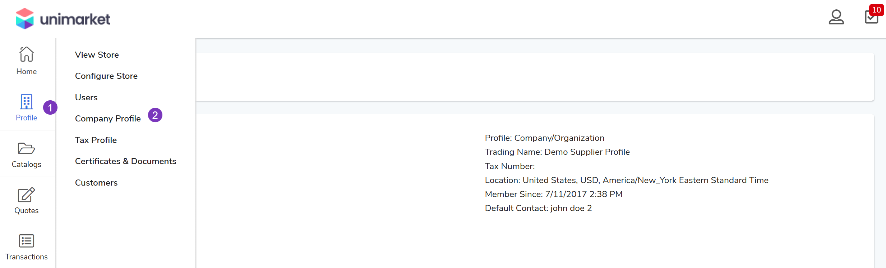The width and height of the screenshot is (886, 268).
Task: Open Catalogs folder icon
Action: tap(27, 148)
